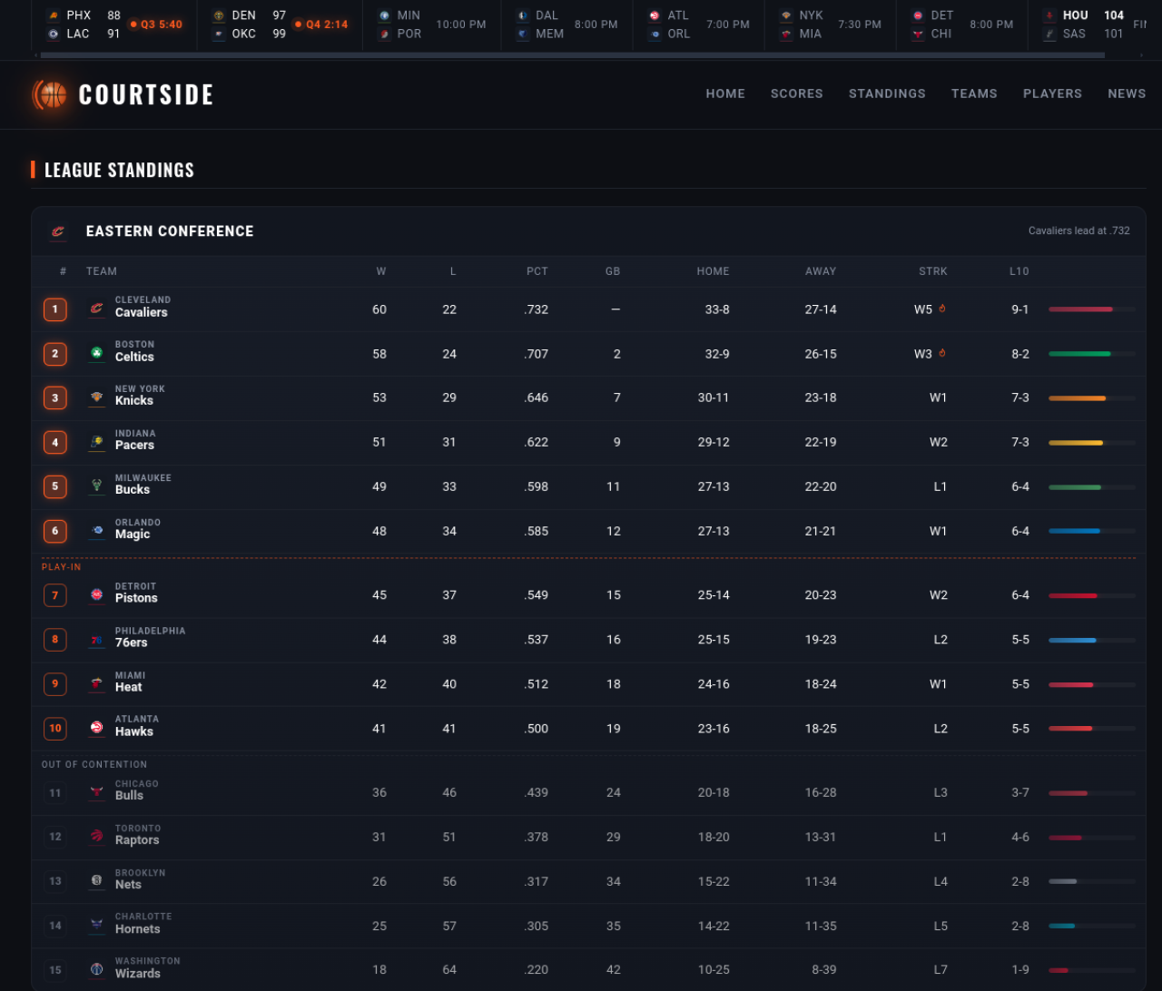Click the Brooklyn Nets team logo

point(97,880)
